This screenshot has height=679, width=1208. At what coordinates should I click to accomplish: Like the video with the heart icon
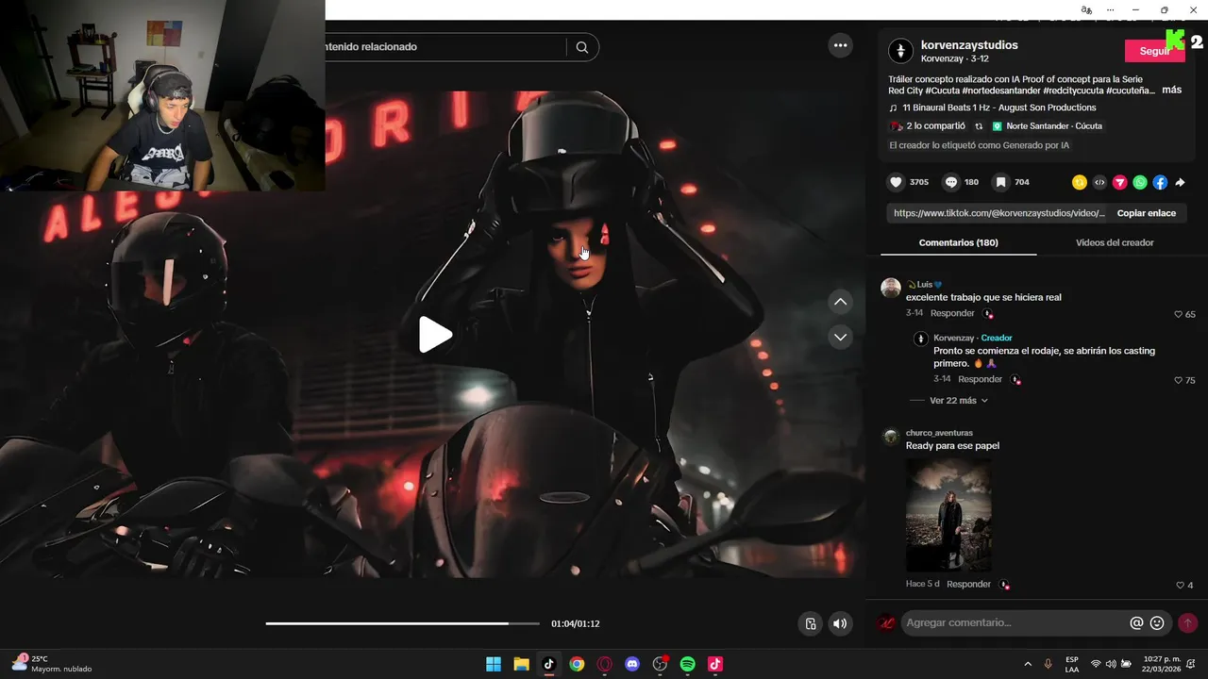click(896, 182)
